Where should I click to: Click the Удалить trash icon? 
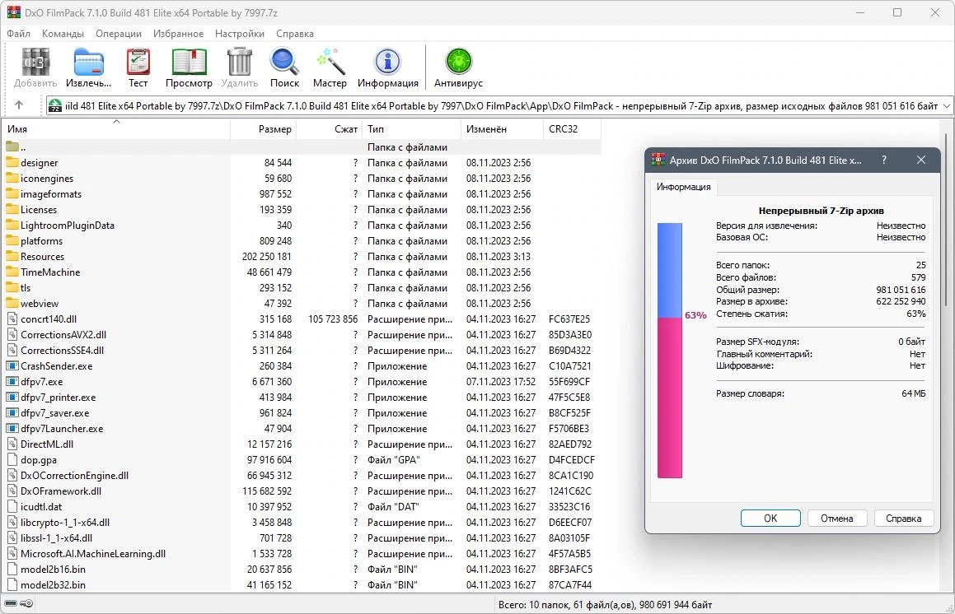pyautogui.click(x=239, y=62)
